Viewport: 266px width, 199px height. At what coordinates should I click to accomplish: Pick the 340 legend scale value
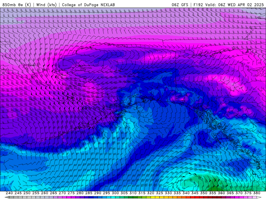click(x=186, y=193)
